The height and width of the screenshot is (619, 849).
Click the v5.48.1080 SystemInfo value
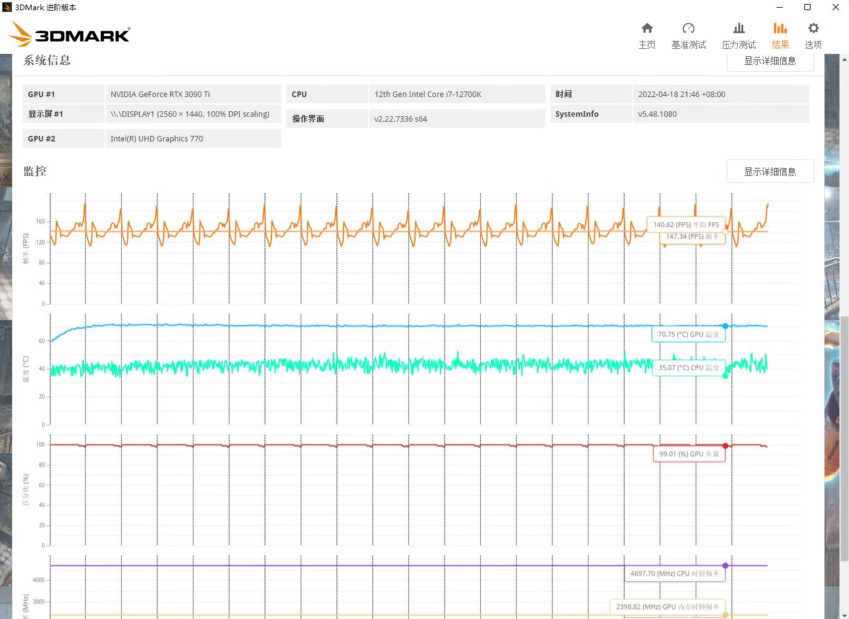click(657, 114)
